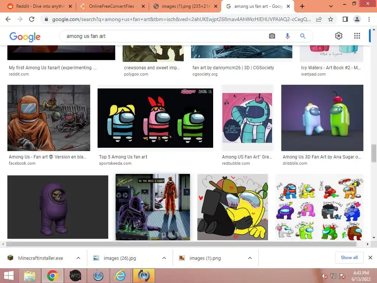Open Icy Waters Art Book wattpad link

click(331, 68)
